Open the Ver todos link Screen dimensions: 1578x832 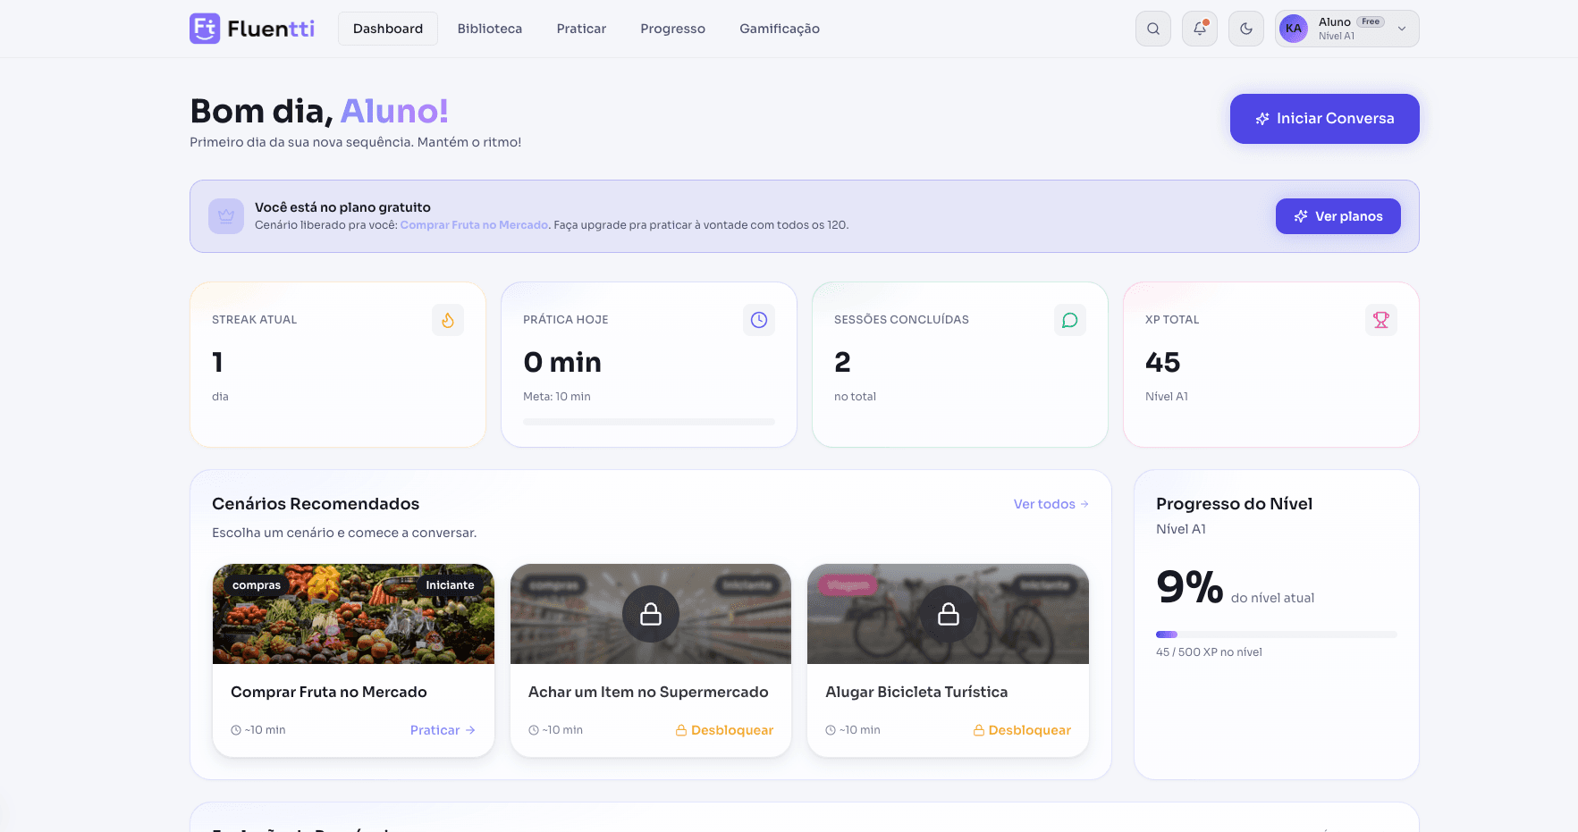click(x=1051, y=504)
